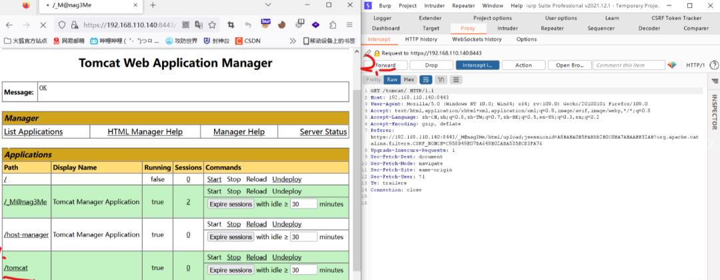
Task: Open the site security padlock icon in Firefox
Action: tap(75, 25)
